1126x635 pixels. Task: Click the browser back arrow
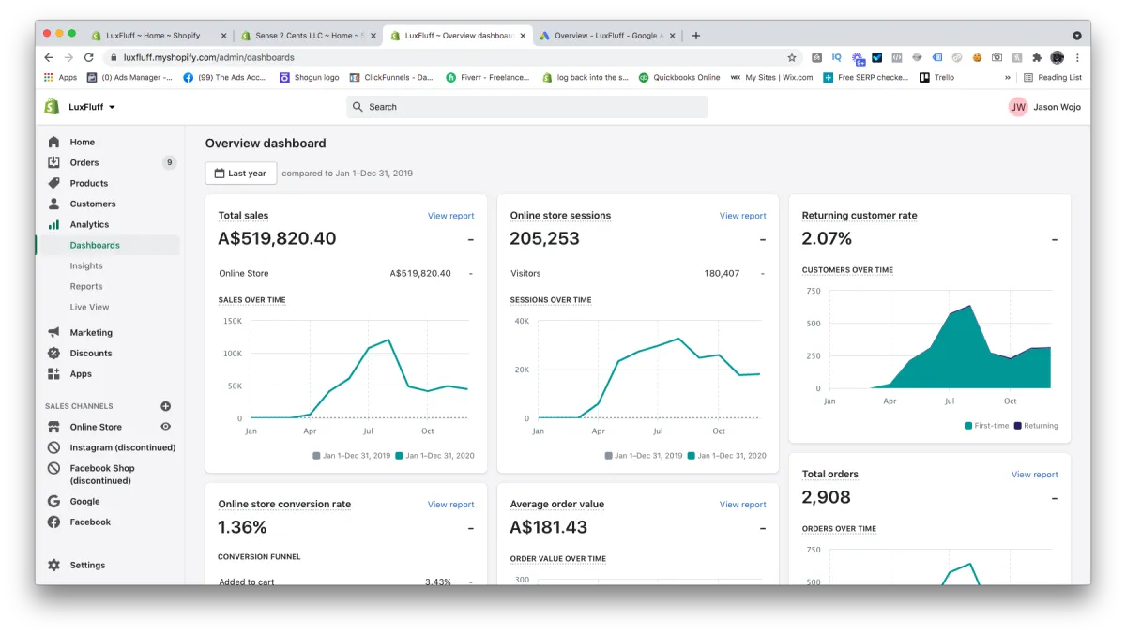point(50,57)
